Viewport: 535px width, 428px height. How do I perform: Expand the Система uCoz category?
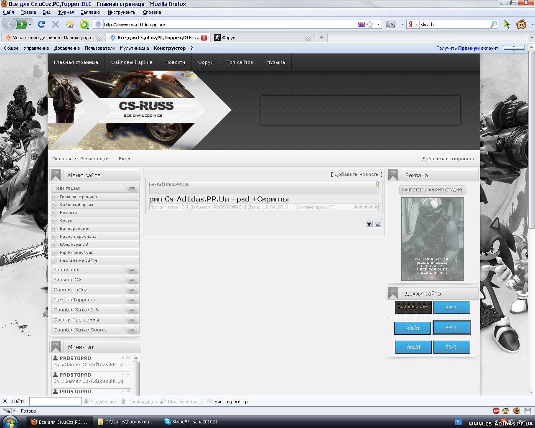point(95,290)
